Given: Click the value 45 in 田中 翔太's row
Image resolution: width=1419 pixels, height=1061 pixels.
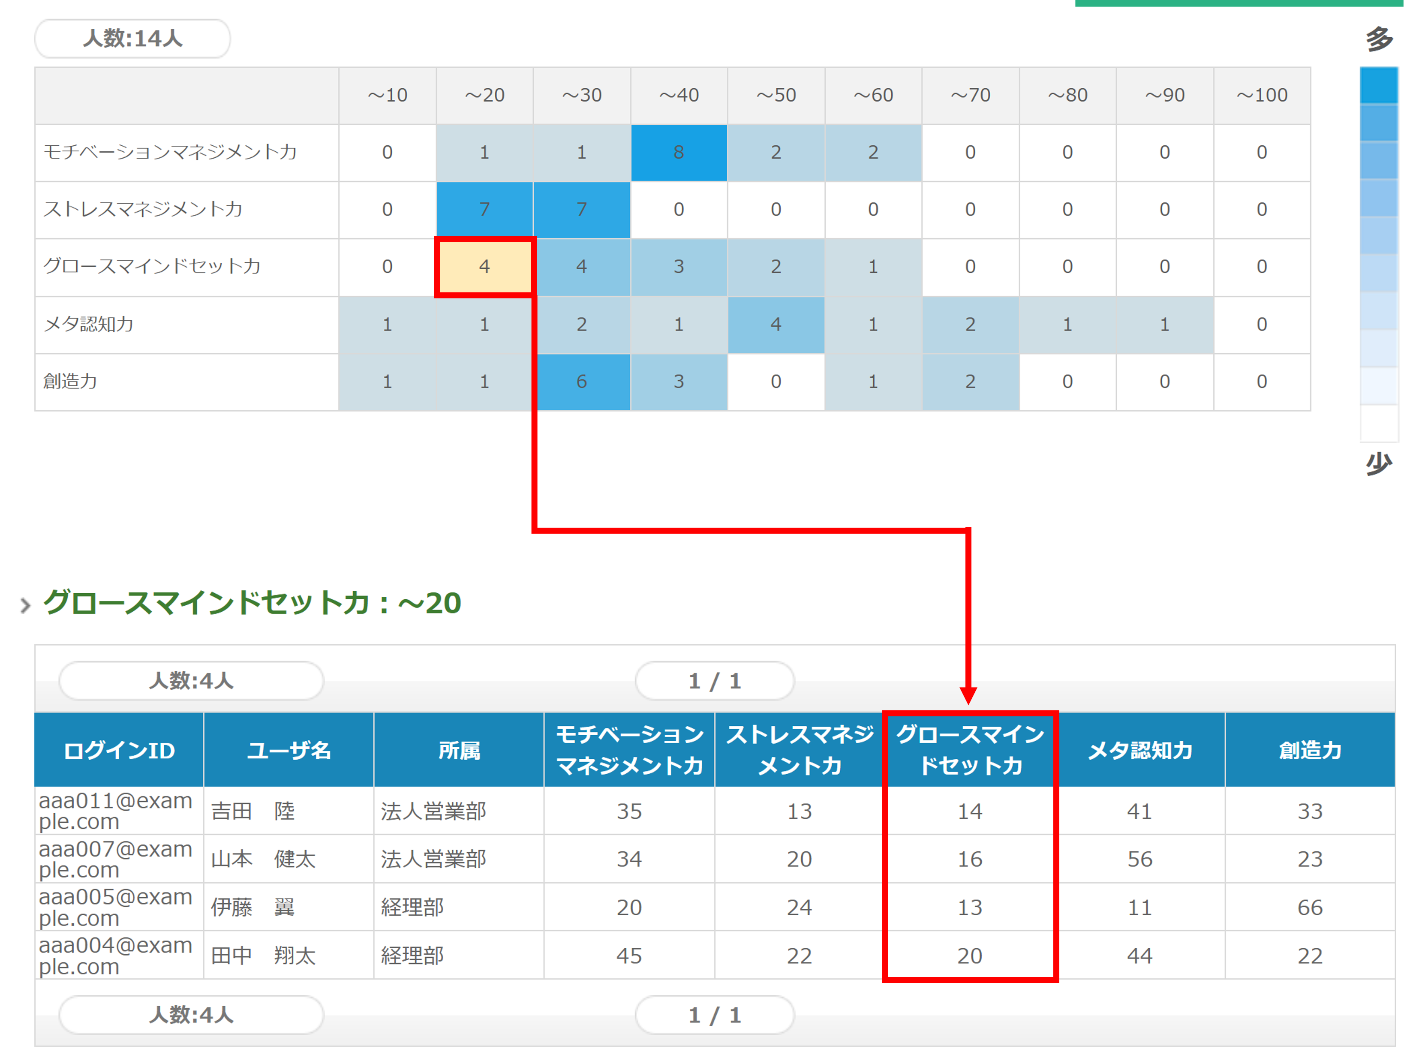Looking at the screenshot, I should pyautogui.click(x=629, y=956).
